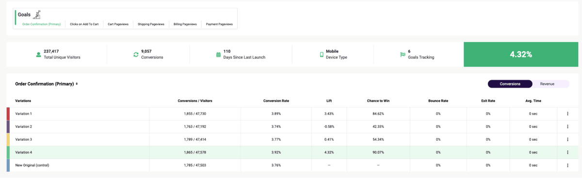Image resolution: width=582 pixels, height=178 pixels.
Task: Click the yellow color marker of Variation 3
Action: [8, 139]
